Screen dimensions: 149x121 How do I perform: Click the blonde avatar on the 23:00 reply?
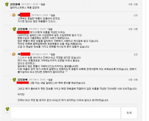coord(14,15)
